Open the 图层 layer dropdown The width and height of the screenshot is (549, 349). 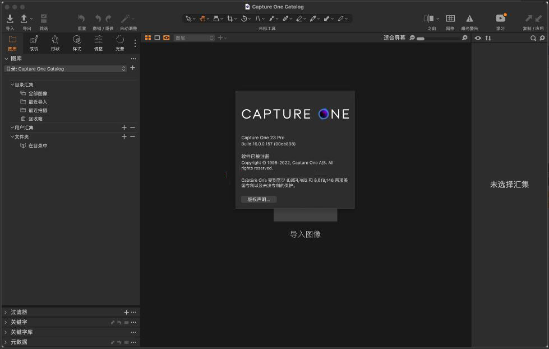click(195, 37)
